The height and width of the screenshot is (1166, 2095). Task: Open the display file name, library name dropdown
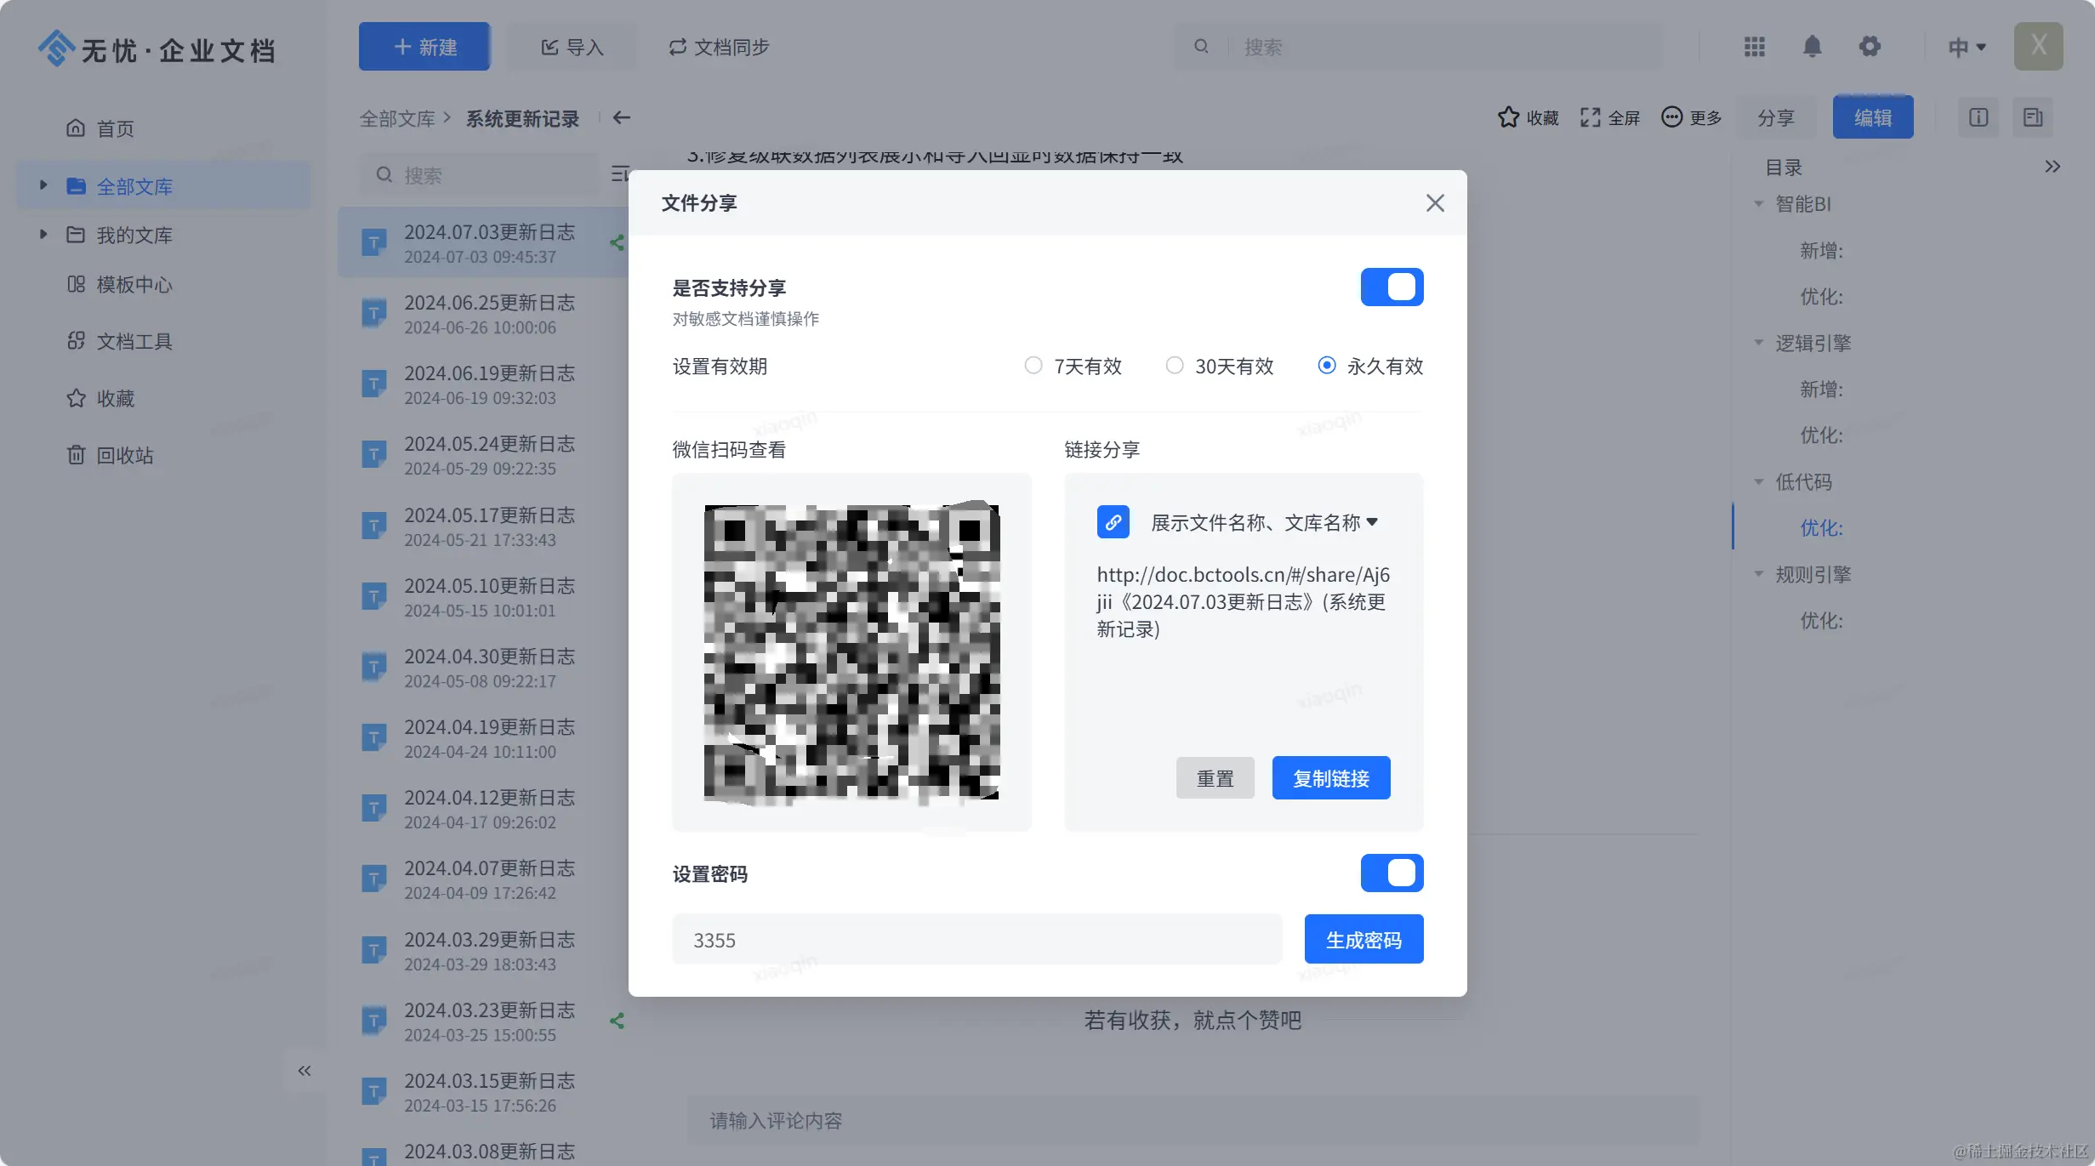tap(1264, 523)
